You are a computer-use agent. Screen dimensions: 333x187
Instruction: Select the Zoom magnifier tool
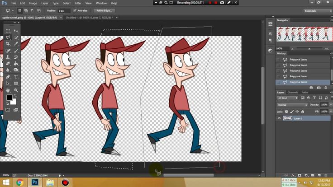pos(16,90)
